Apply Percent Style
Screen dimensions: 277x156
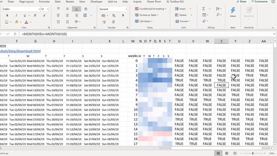click(113, 16)
